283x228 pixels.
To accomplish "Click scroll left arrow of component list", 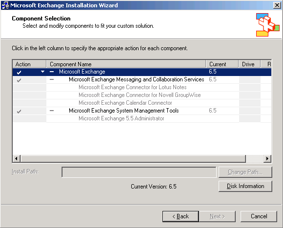I will click(17, 159).
